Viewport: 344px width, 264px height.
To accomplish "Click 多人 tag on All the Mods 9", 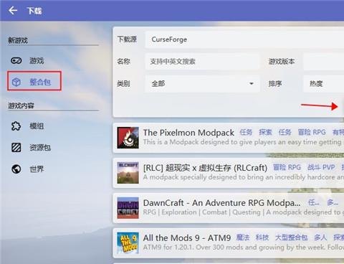I will (x=320, y=237).
